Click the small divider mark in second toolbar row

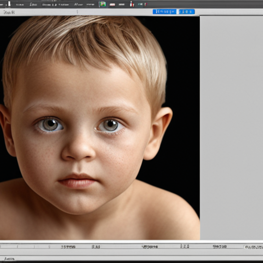77,12
